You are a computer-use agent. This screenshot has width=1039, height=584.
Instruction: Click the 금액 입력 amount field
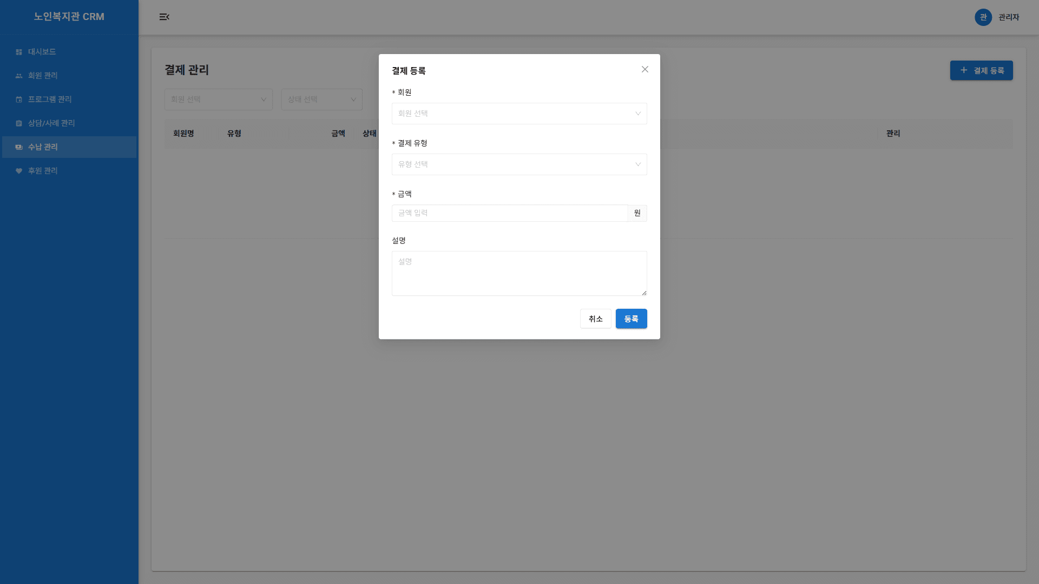(x=509, y=213)
